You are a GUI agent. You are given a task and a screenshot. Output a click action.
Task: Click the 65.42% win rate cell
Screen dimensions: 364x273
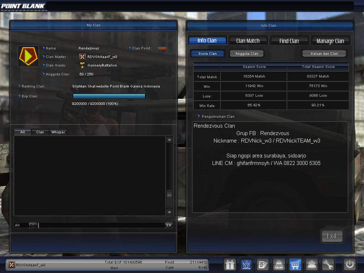(254, 105)
